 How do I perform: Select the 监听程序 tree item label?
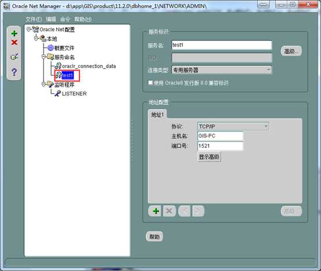point(64,85)
